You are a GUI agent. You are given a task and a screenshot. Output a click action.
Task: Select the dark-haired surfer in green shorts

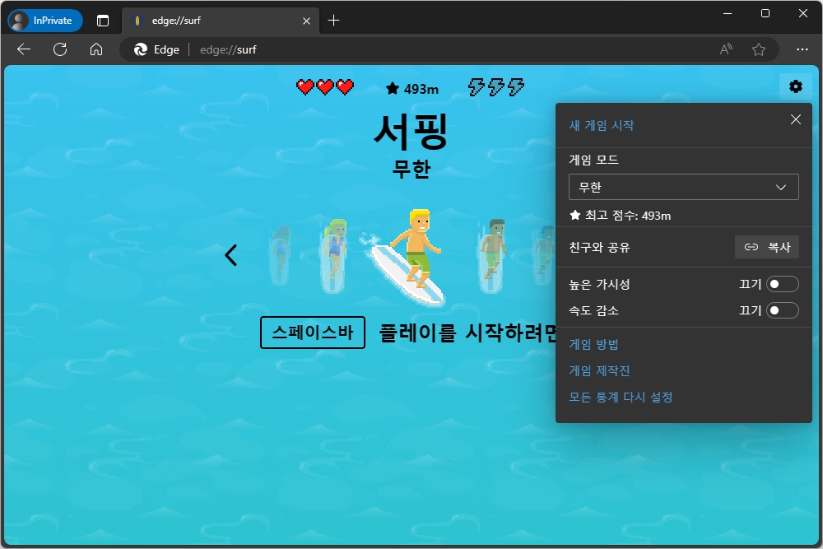492,255
